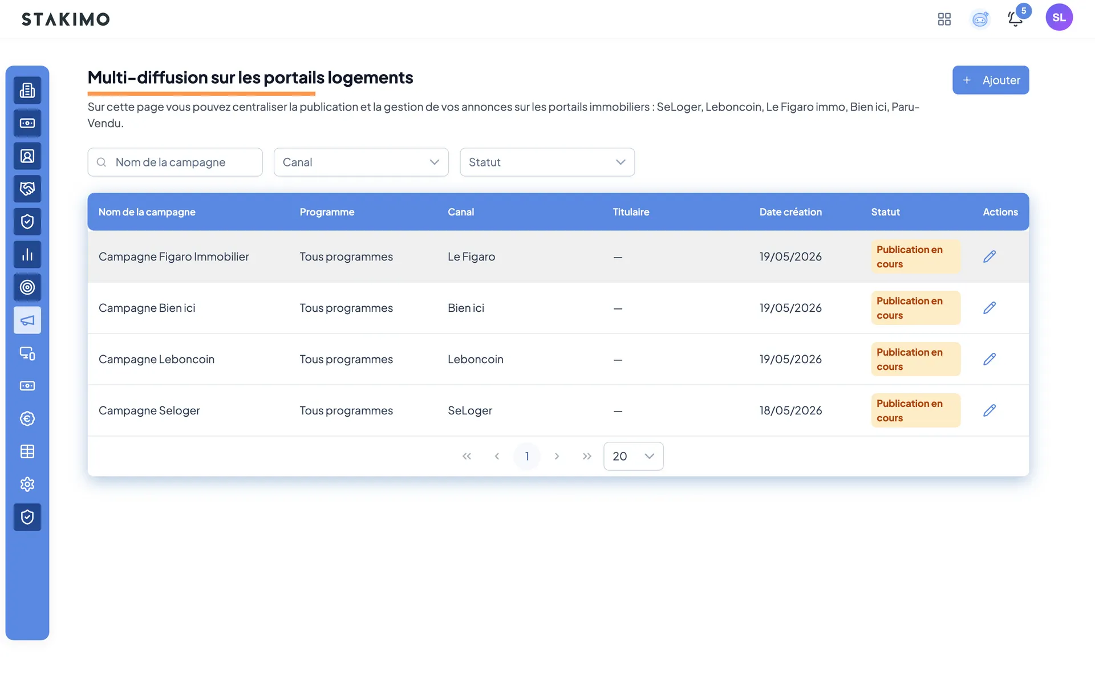Open the table grid sidebar icon
This screenshot has height=684, width=1095.
[x=27, y=451]
